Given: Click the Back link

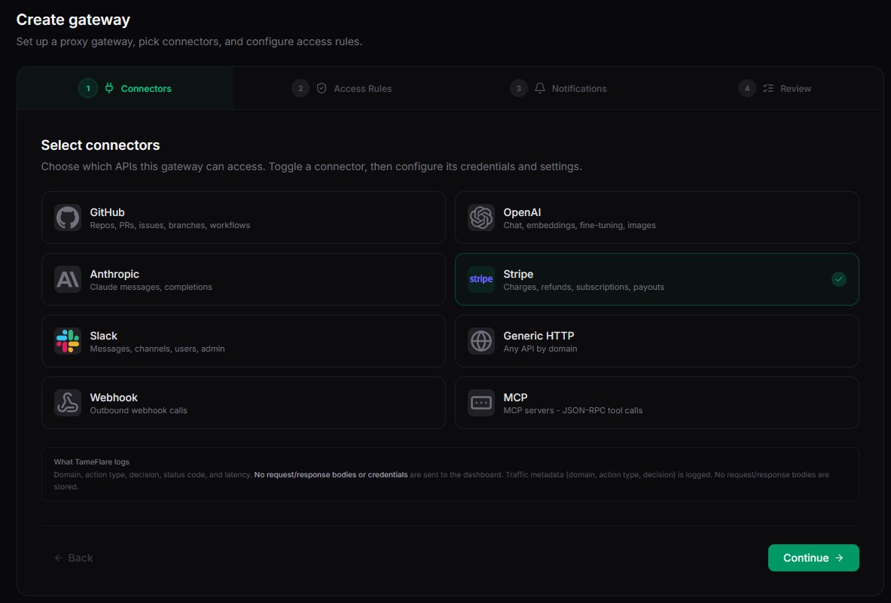Looking at the screenshot, I should click(x=73, y=558).
